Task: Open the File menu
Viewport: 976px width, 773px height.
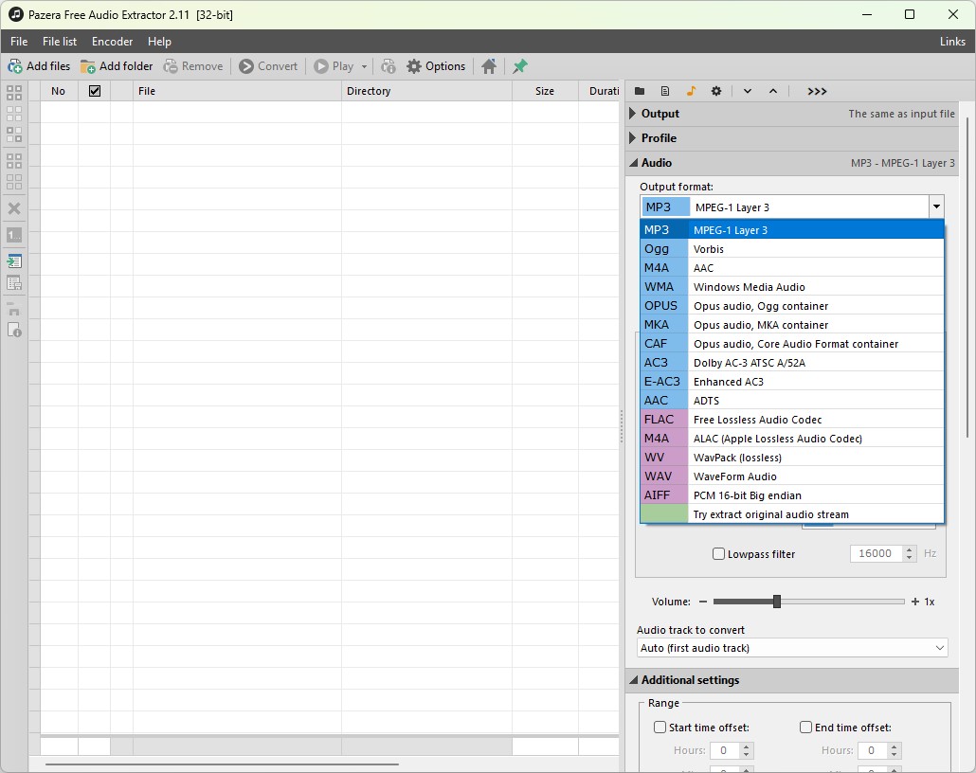Action: [x=19, y=42]
